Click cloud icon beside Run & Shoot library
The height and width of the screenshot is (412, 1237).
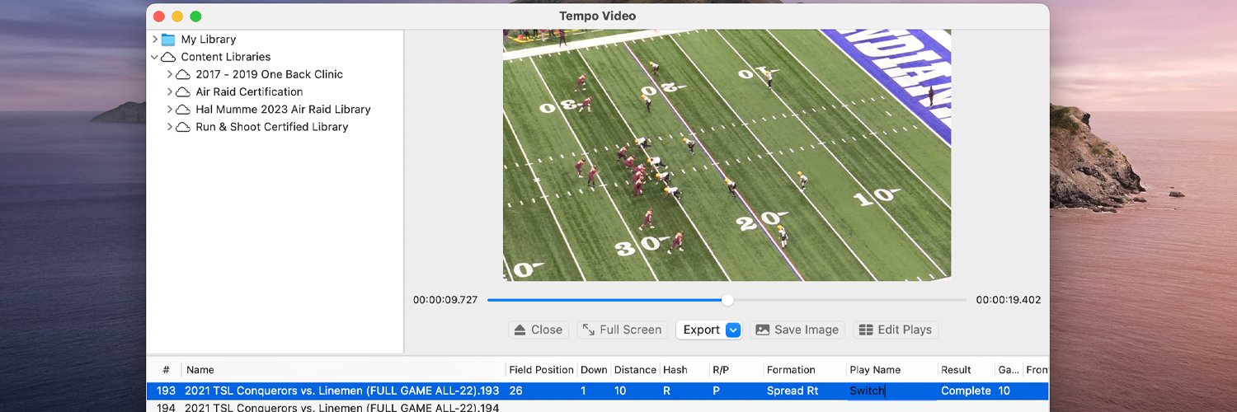[183, 127]
